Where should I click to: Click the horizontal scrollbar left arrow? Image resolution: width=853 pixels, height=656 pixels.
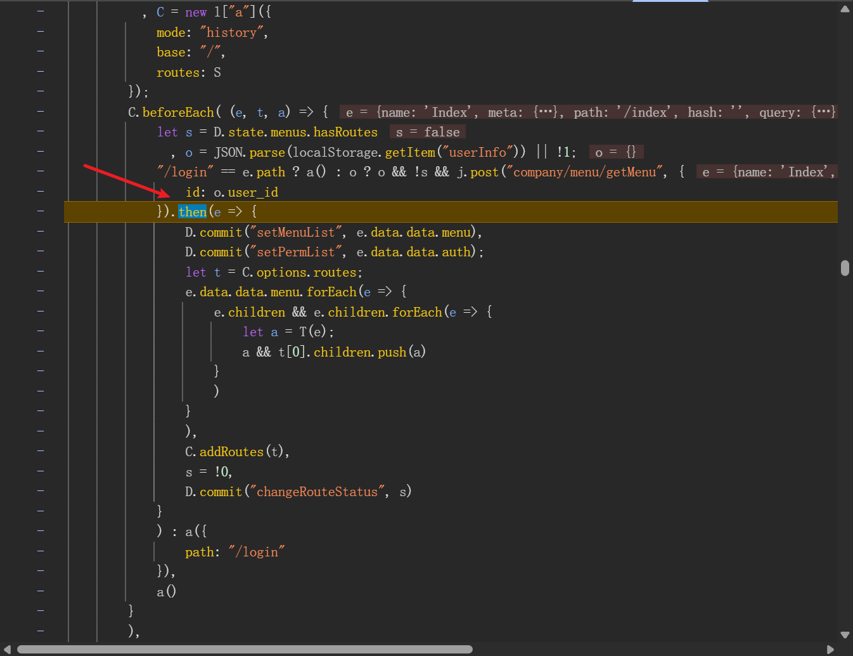click(x=7, y=649)
